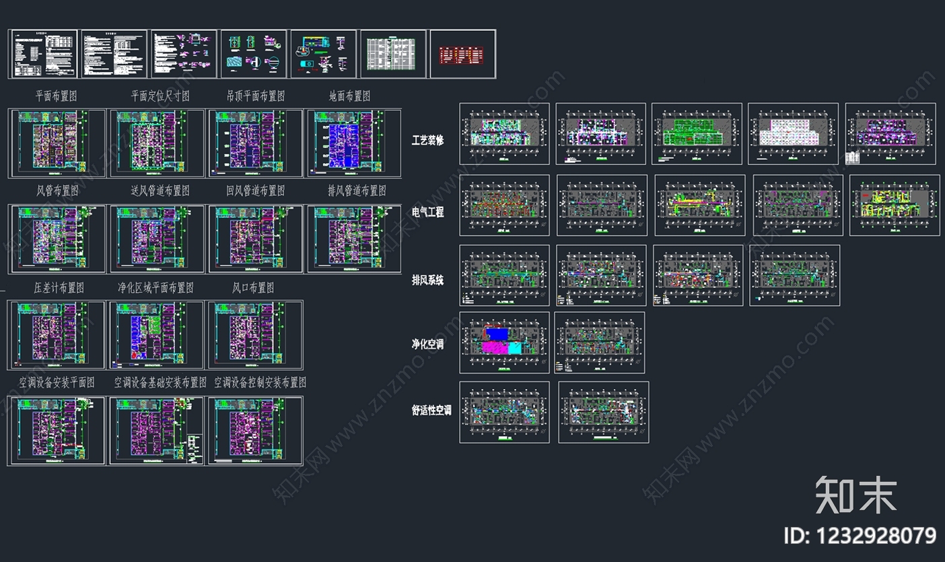Click the 压差计布置图 label

[59, 287]
